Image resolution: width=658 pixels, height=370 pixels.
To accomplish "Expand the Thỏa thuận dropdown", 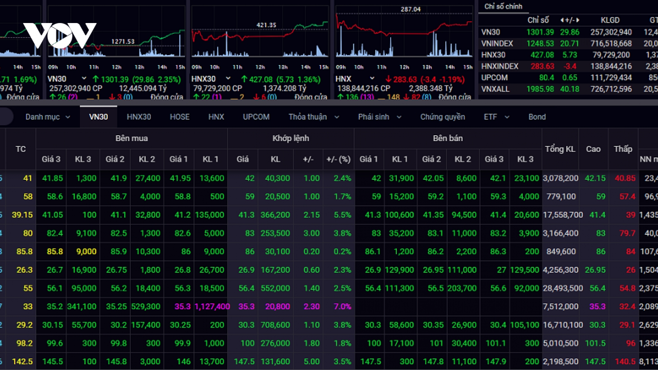I will [x=314, y=117].
